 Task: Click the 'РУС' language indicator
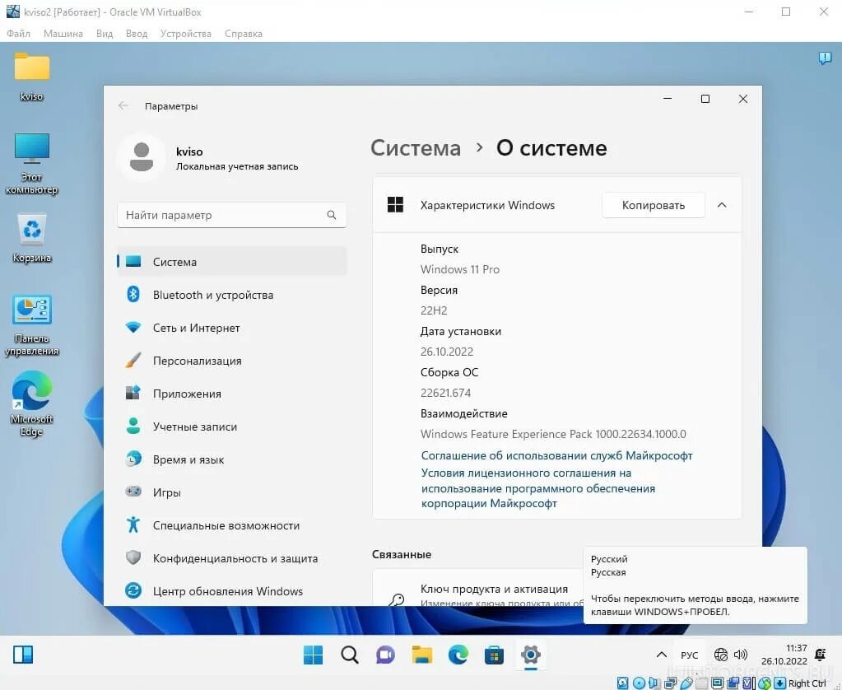(x=689, y=655)
